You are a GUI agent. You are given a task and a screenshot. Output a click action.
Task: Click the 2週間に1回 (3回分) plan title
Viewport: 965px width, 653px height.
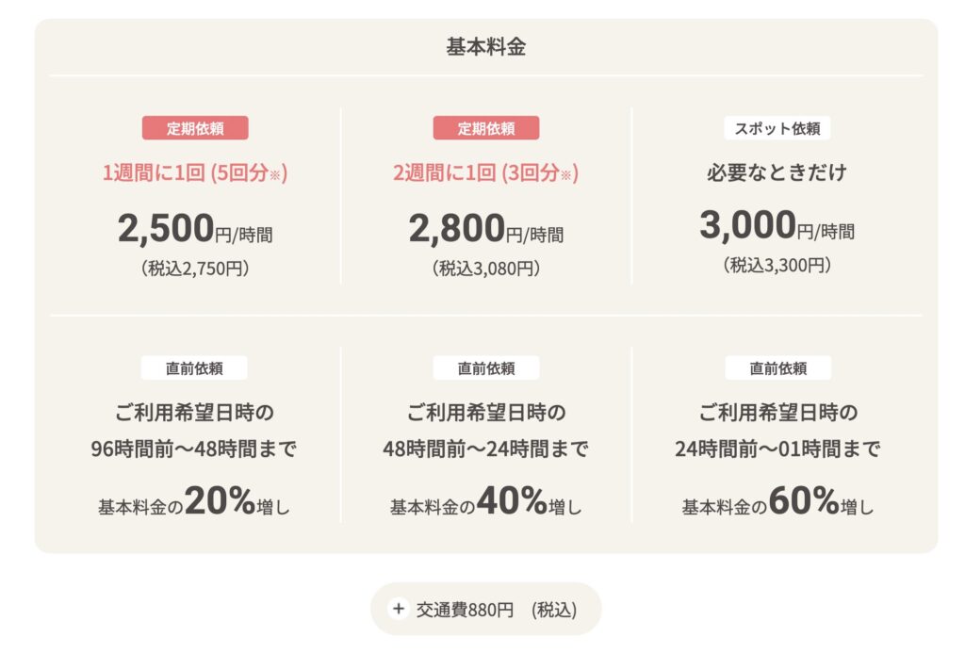pos(486,173)
